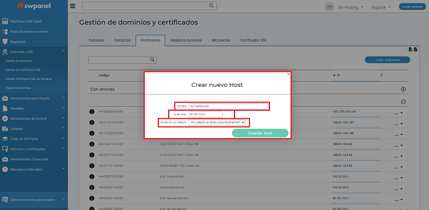The width and height of the screenshot is (429, 210).
Task: Switch to the Dominios tab
Action: click(96, 40)
